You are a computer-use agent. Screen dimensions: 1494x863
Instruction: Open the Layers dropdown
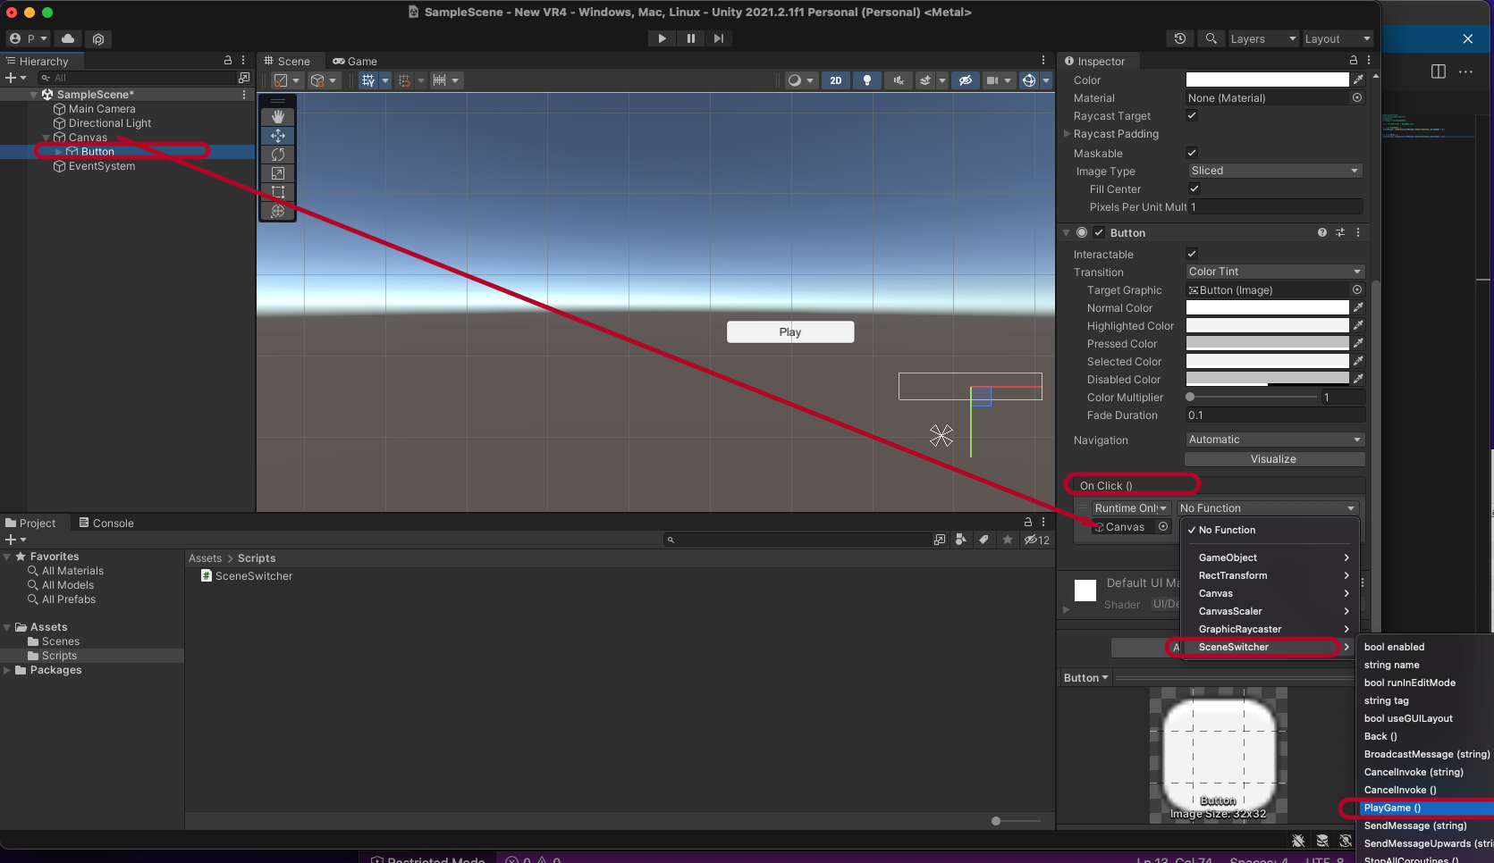[x=1262, y=38]
